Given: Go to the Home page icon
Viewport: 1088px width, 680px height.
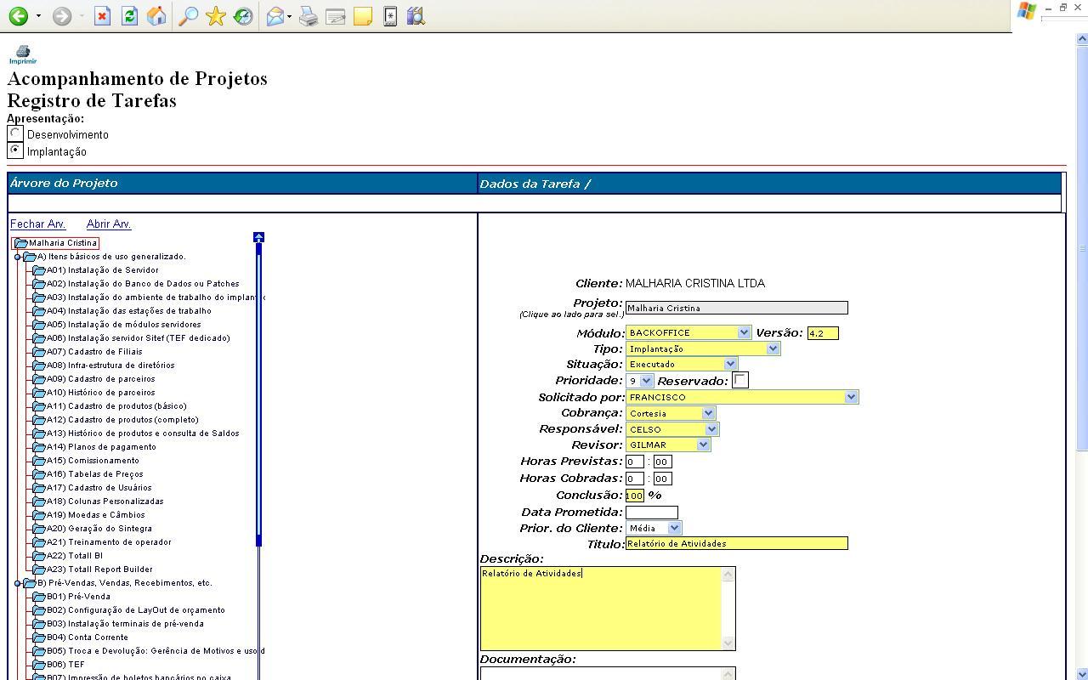Looking at the screenshot, I should point(156,16).
